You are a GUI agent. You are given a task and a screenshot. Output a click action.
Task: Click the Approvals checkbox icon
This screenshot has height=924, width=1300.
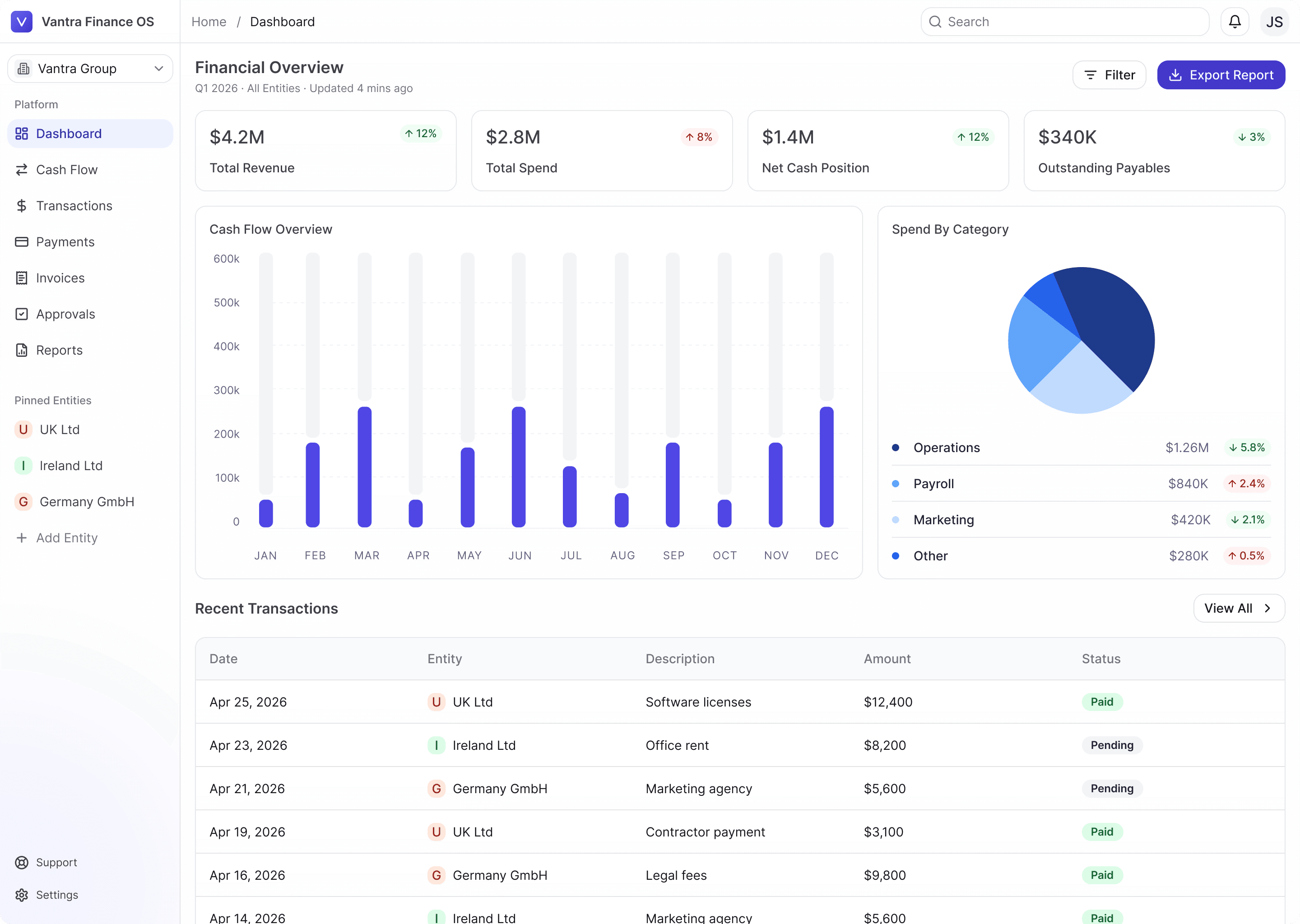pyautogui.click(x=22, y=314)
